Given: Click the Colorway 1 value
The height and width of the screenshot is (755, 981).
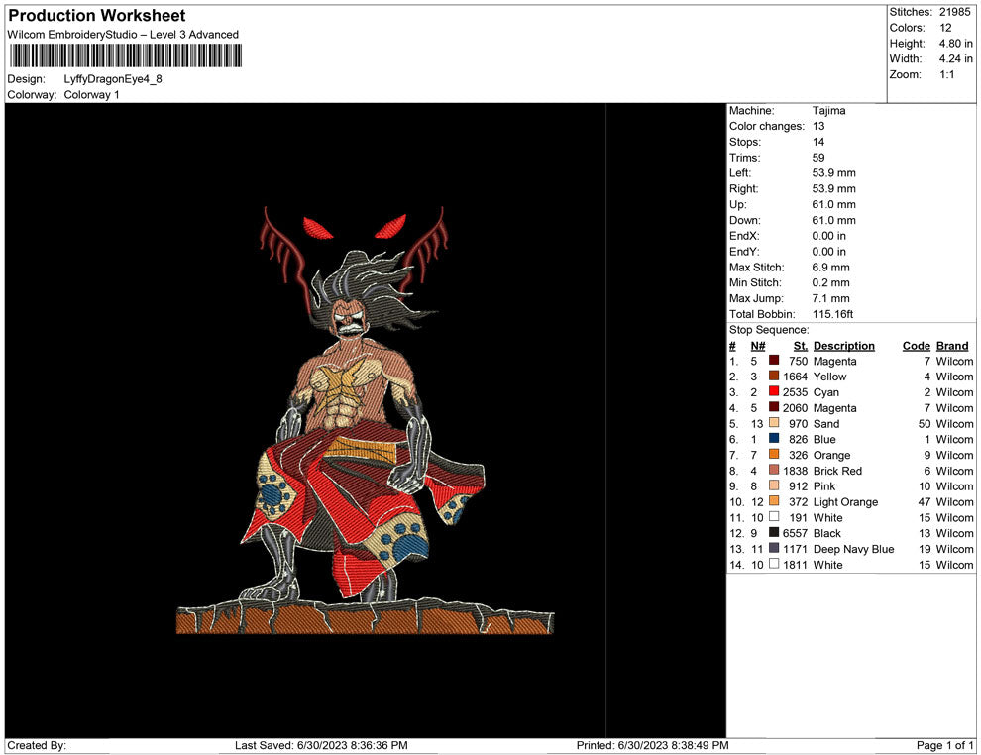Looking at the screenshot, I should pos(91,95).
